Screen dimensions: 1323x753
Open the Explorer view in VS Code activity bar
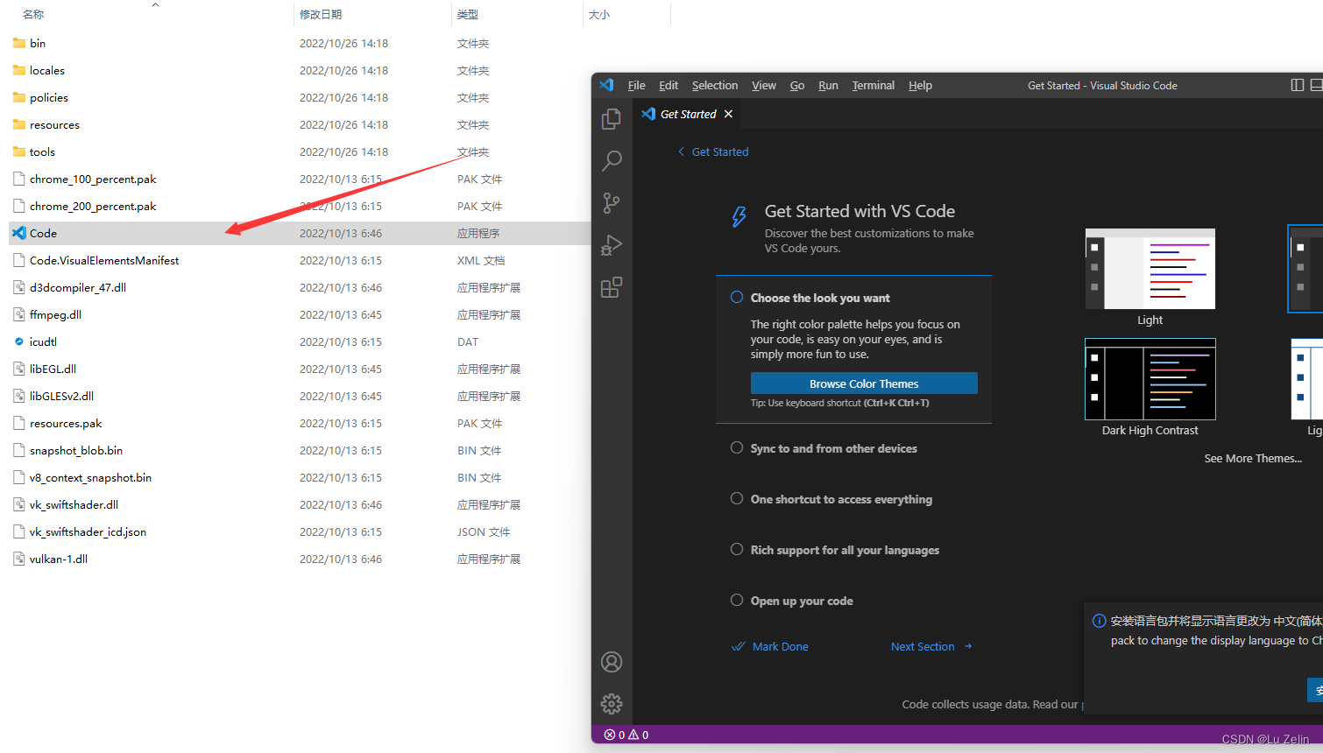click(x=612, y=118)
